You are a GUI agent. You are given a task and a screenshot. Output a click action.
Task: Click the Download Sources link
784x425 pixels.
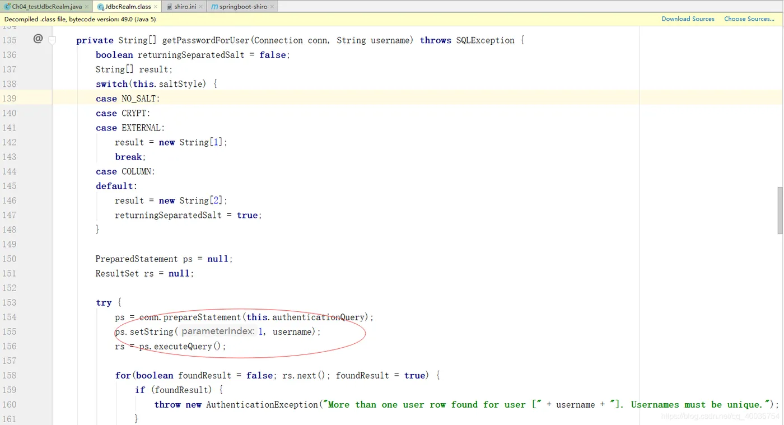click(688, 19)
